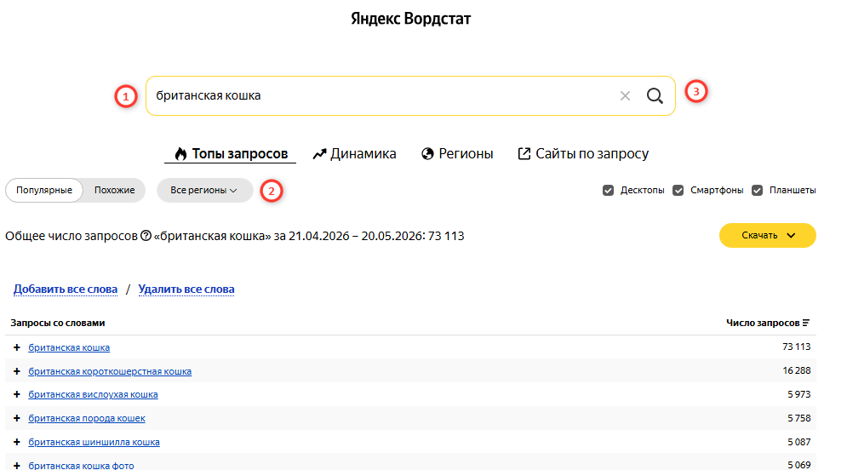The height and width of the screenshot is (470, 847).
Task: Open the 'британская порода кошек' link
Action: (87, 418)
